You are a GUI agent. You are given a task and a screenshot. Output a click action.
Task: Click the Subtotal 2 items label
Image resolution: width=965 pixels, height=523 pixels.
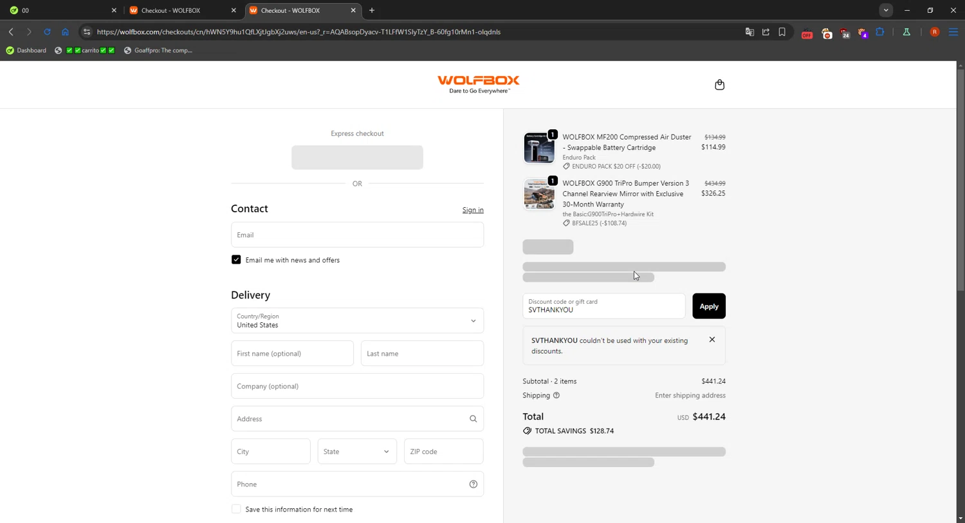pyautogui.click(x=549, y=381)
